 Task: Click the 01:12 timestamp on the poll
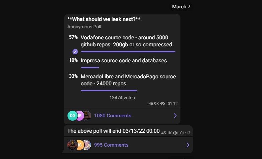click(x=172, y=104)
